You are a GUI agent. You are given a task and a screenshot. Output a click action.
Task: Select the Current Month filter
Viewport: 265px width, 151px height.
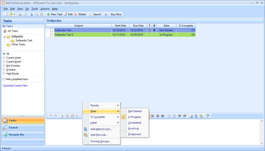(4, 62)
